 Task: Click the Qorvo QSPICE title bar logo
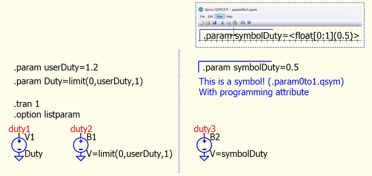(x=201, y=10)
